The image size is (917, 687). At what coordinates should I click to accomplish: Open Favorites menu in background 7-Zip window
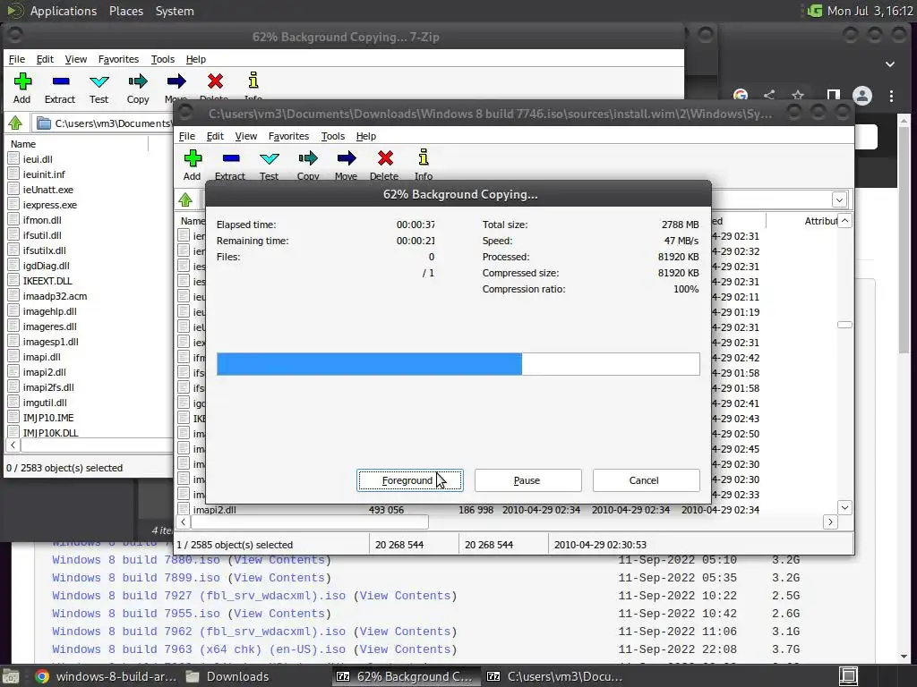[118, 59]
